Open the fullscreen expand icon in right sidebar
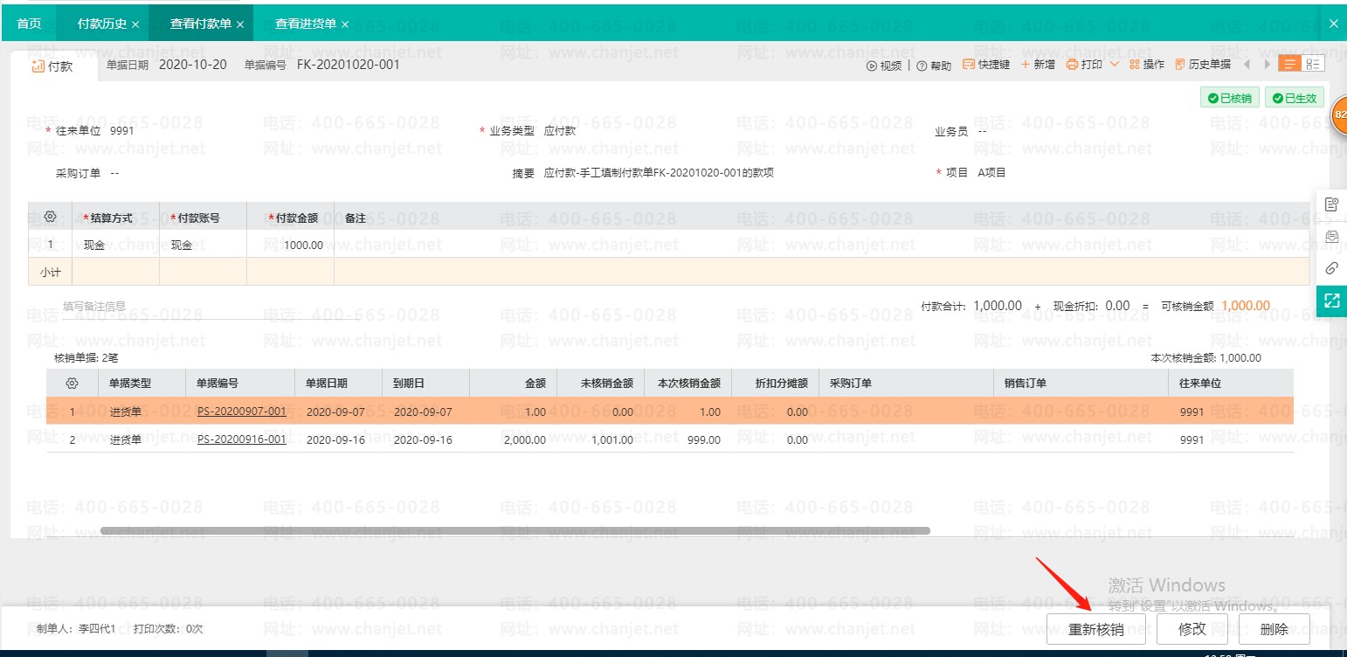The width and height of the screenshot is (1347, 657). (1332, 301)
